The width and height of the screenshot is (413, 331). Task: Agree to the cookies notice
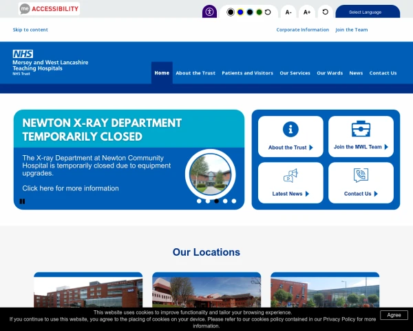[394, 315]
